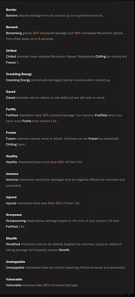Close the glossary with the circled X icon
Image resolution: width=135 pixels, height=297 pixels.
129,296
